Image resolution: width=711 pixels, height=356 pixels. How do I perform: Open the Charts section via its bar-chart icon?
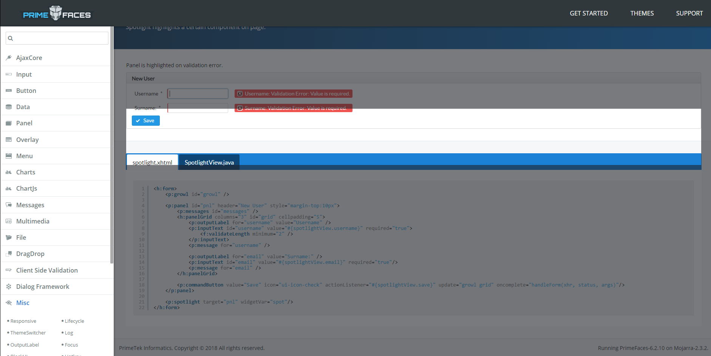[9, 172]
